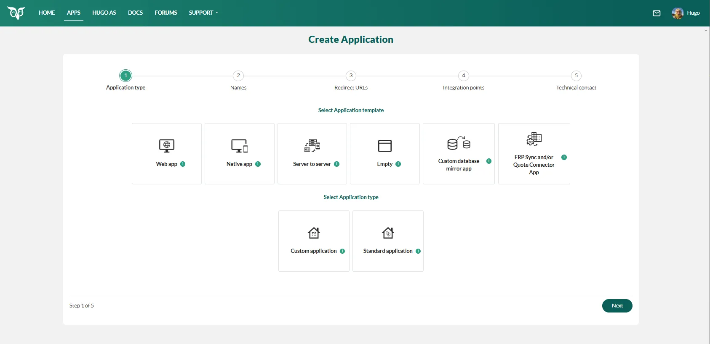Image resolution: width=710 pixels, height=344 pixels.
Task: Pick the Server to server template icon
Action: coord(312,146)
